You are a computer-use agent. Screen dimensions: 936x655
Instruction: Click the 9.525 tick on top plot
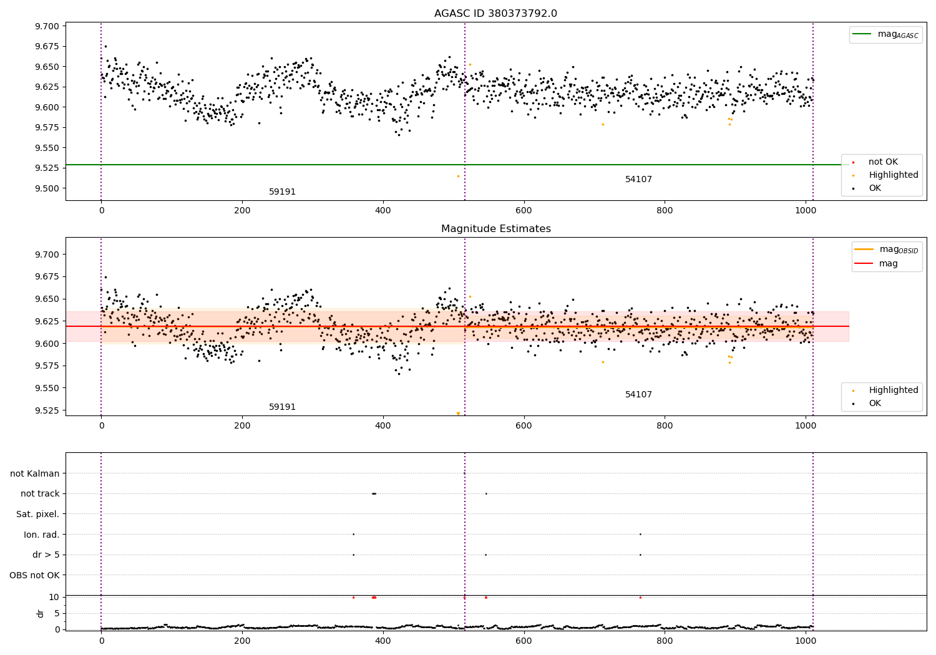[x=46, y=168]
